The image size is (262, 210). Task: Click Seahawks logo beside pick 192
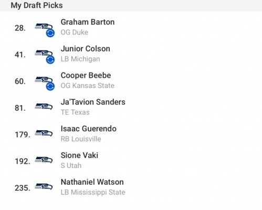[44, 160]
